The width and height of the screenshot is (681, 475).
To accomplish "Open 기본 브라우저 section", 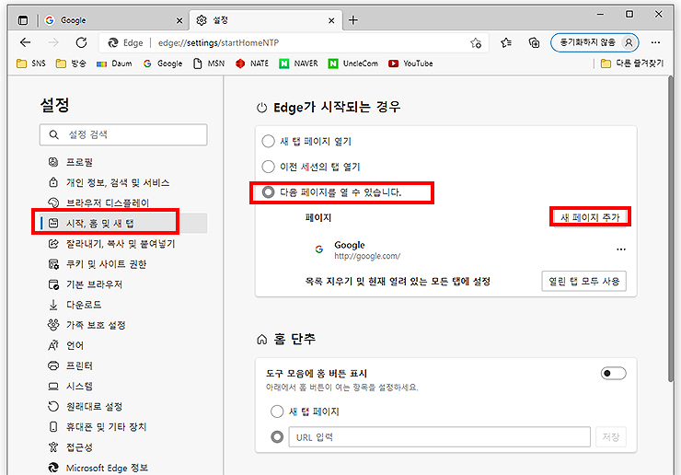I will 123,284.
